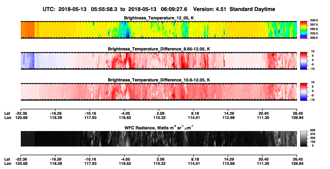The image size is (330, 169).
Task: Click 'Lat' label above the WFC panel
Action: tap(7, 114)
